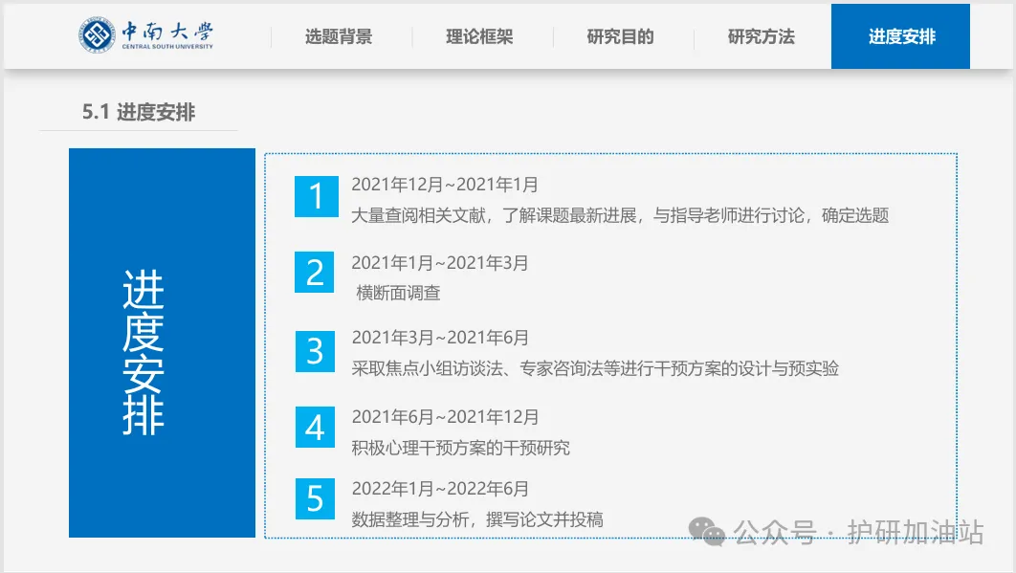Click the text 横断面调查
The width and height of the screenshot is (1016, 573).
(398, 293)
